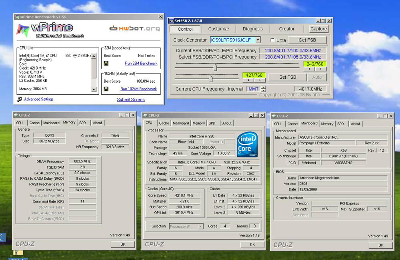Click the wPrime logo graphic
The width and height of the screenshot is (400, 260).
[x=50, y=30]
